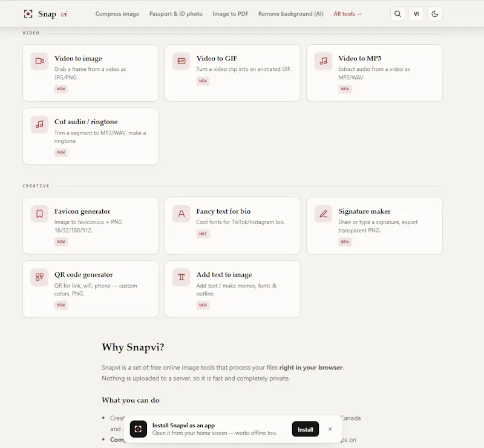
Task: Click the Video to image camera icon
Action: coord(39,61)
